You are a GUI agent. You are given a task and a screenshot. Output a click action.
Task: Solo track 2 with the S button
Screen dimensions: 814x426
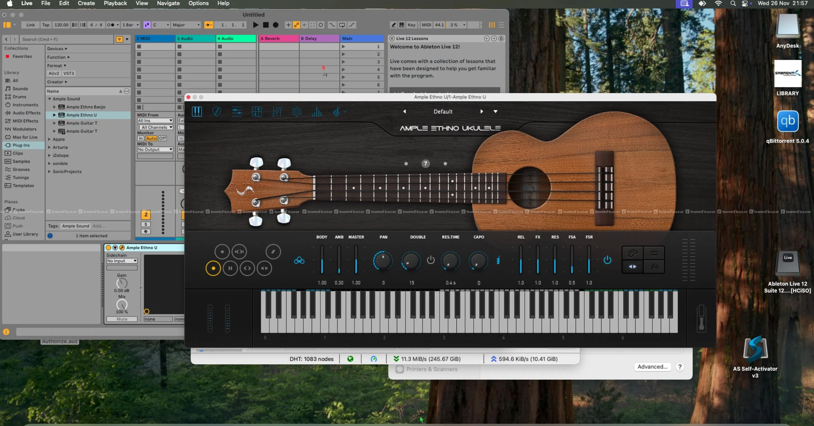coord(146,224)
